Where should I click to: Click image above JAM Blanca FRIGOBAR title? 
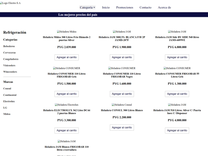point(67,141)
